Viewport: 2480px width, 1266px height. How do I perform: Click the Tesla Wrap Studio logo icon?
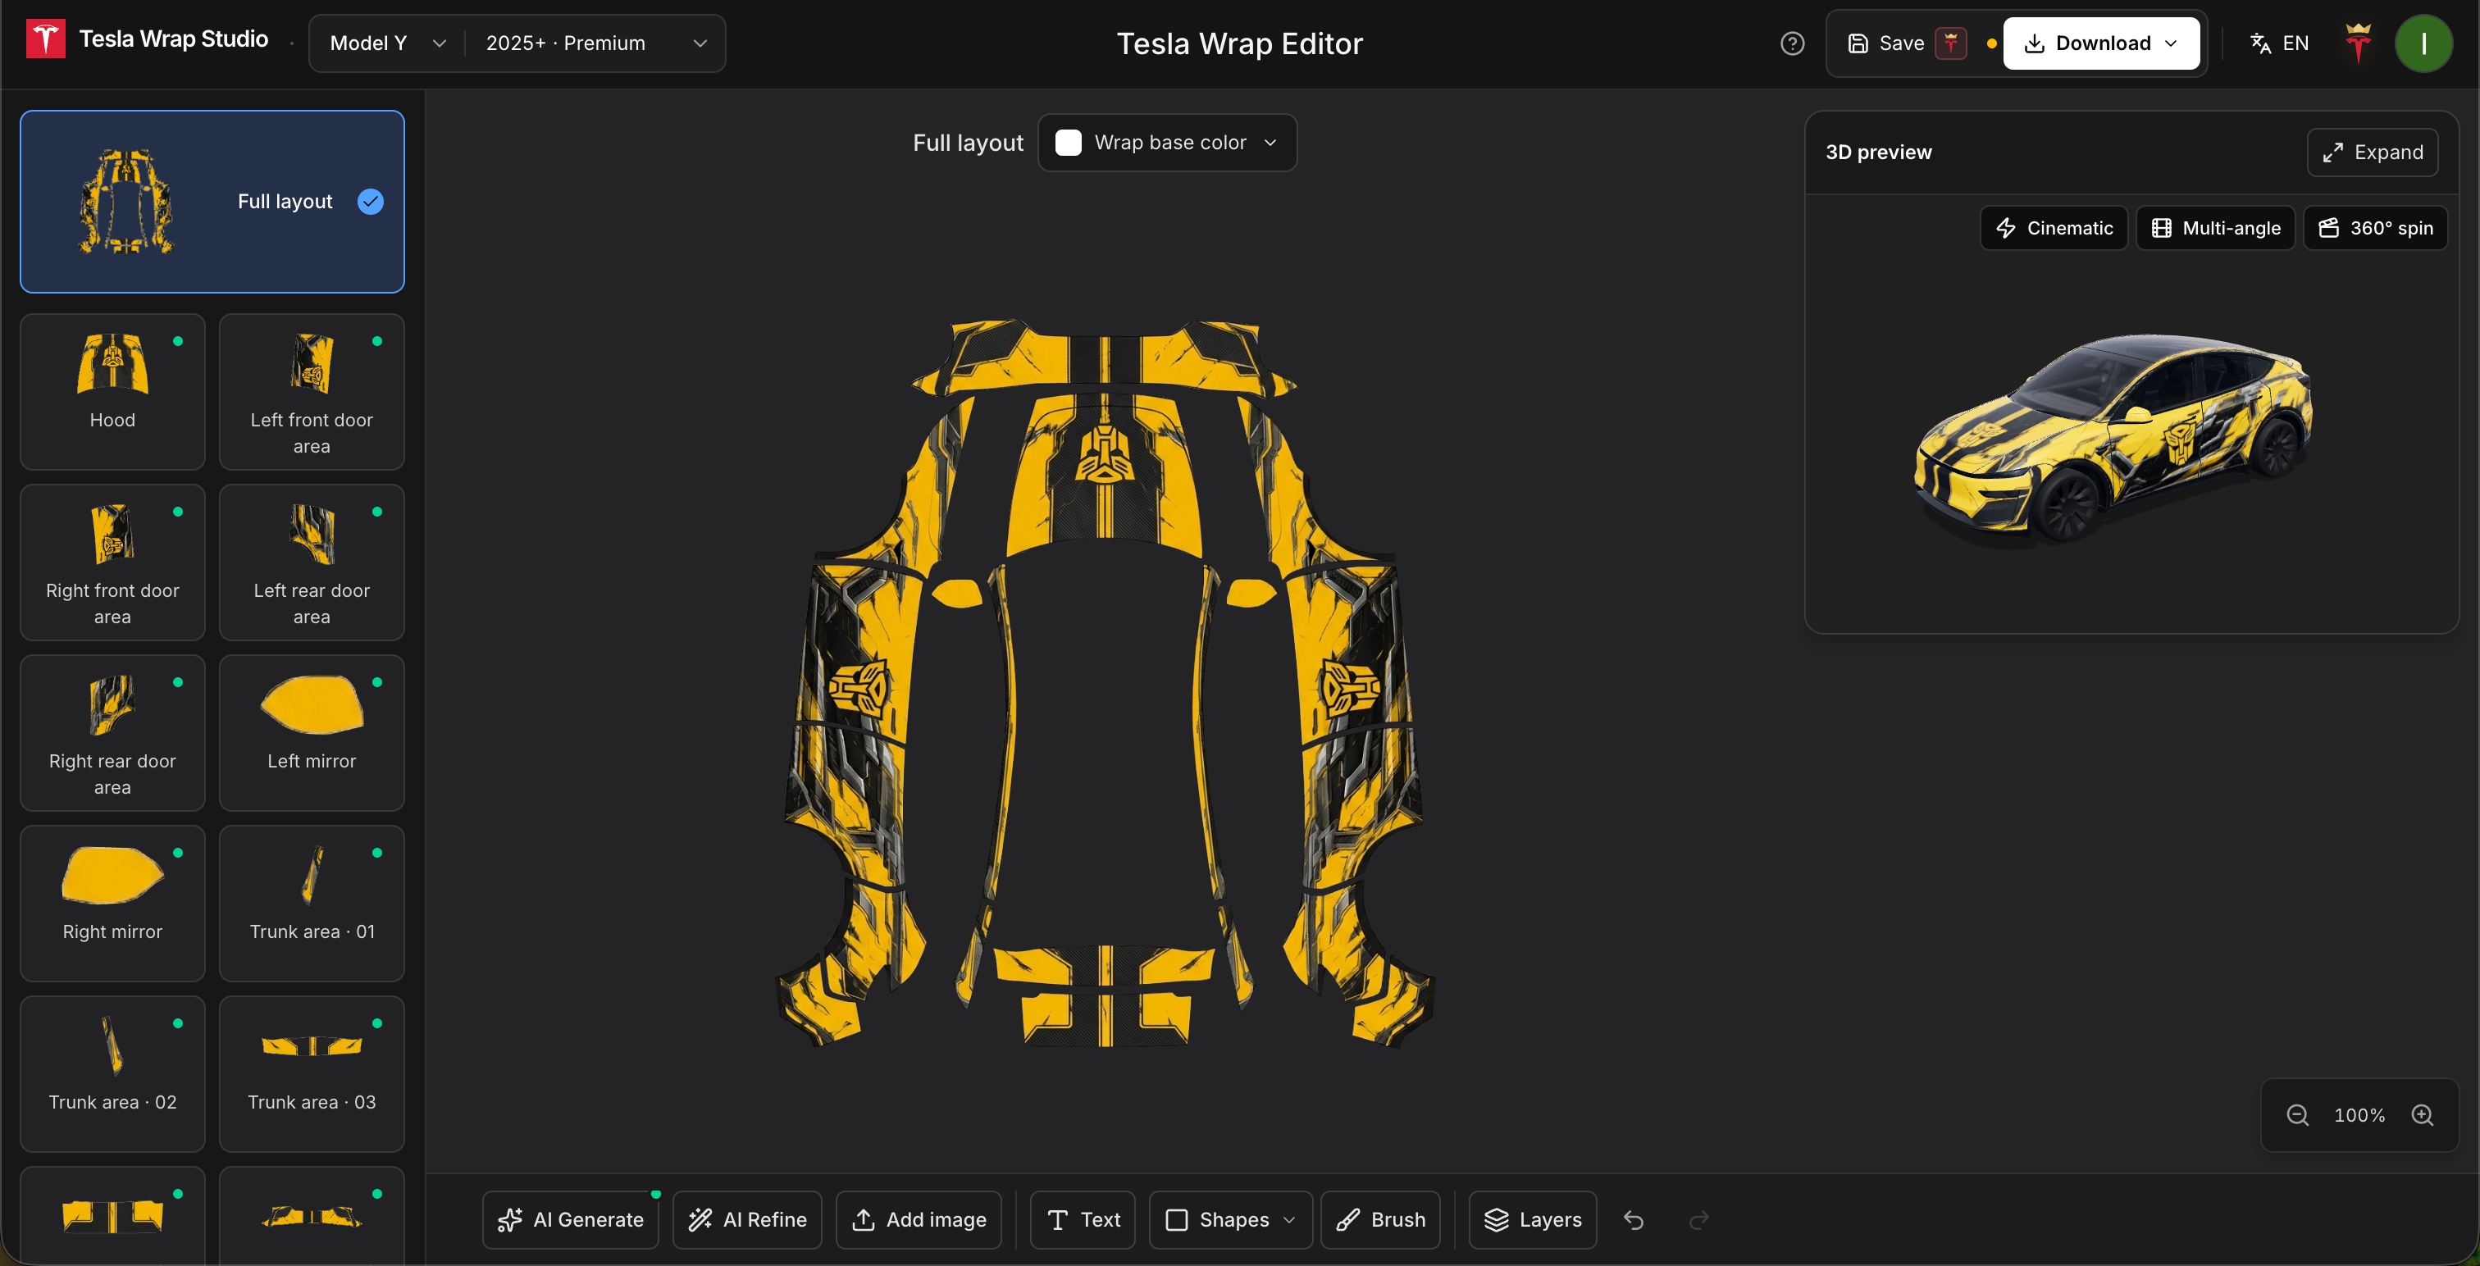coord(45,39)
